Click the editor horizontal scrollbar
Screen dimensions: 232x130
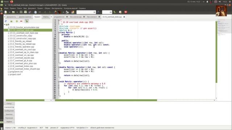click(x=106, y=100)
